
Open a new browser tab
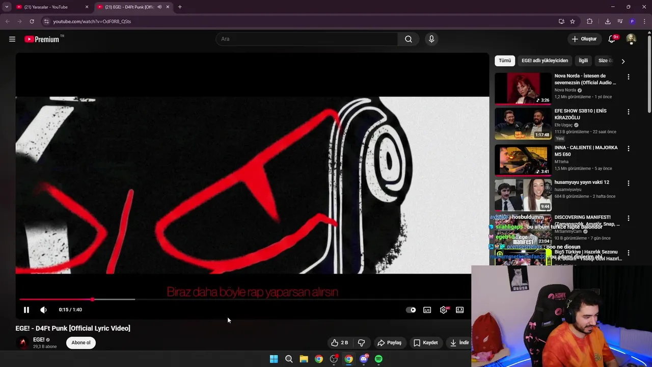point(180,7)
